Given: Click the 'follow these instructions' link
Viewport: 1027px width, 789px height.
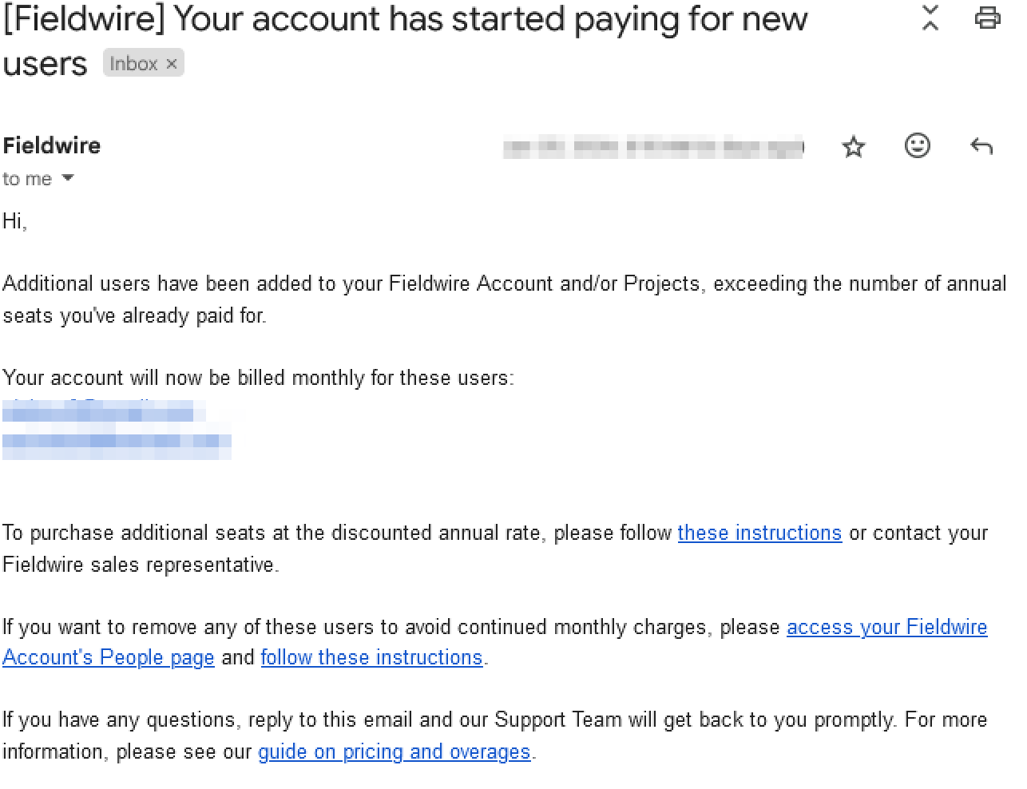Looking at the screenshot, I should point(371,657).
